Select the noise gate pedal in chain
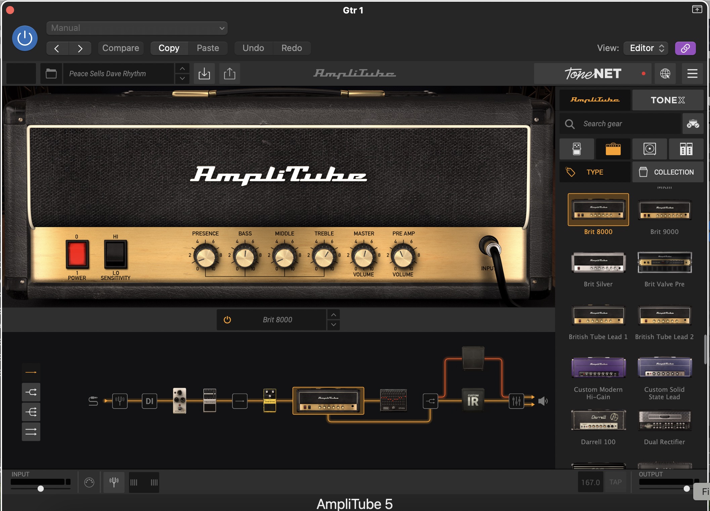Viewport: 710px width, 511px height. (x=179, y=401)
